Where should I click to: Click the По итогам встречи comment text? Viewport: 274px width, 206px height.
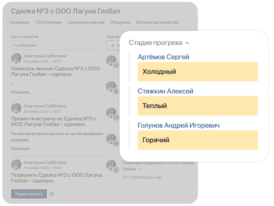tap(57, 137)
